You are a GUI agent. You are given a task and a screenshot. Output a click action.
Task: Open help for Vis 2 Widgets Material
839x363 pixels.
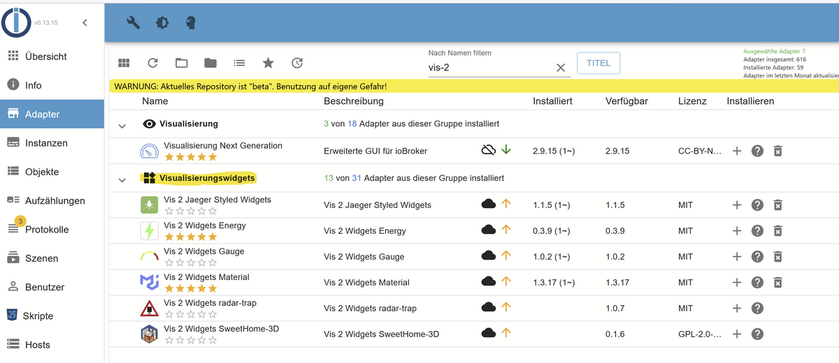click(756, 282)
